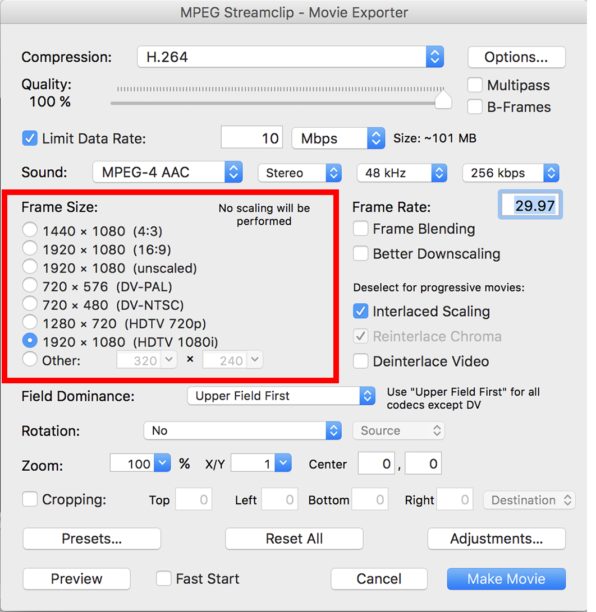
Task: Open the Source dropdown next to Rotation
Action: [398, 430]
